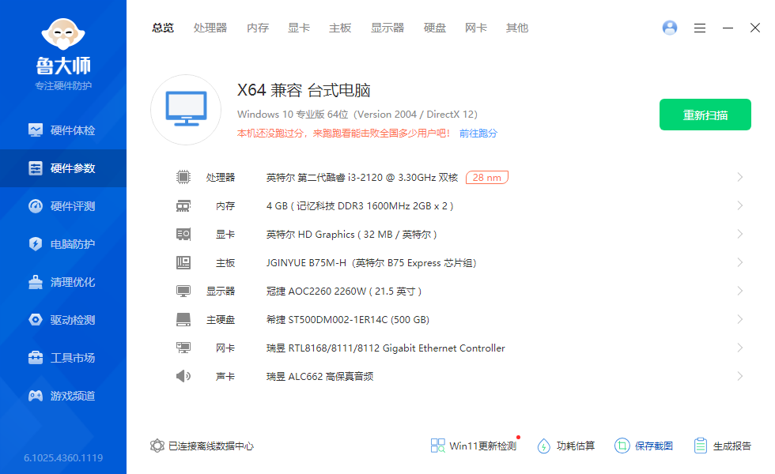The height and width of the screenshot is (474, 775).
Task: Open the 硬件体检 hardware checkup section
Action: pos(63,130)
